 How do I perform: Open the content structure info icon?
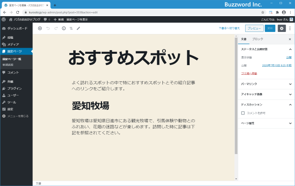64,28
